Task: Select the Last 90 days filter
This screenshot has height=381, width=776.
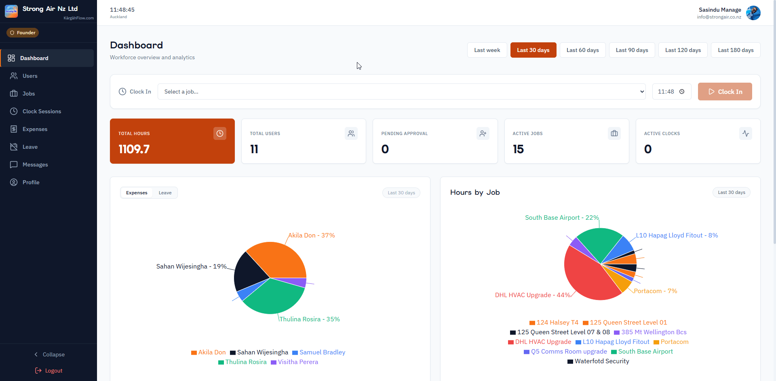Action: coord(632,50)
